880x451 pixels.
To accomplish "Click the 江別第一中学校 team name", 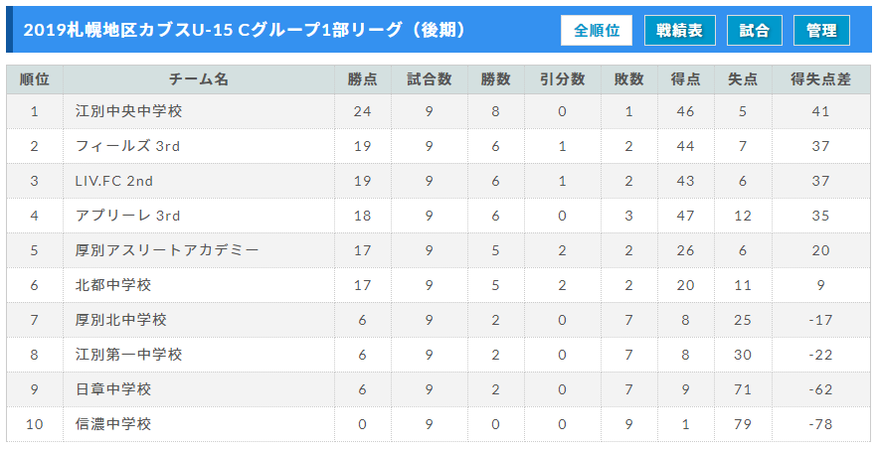I will 128,355.
